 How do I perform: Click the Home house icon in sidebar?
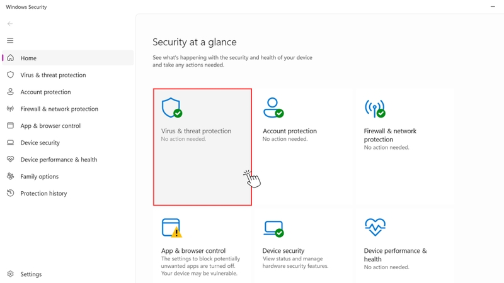coord(11,58)
